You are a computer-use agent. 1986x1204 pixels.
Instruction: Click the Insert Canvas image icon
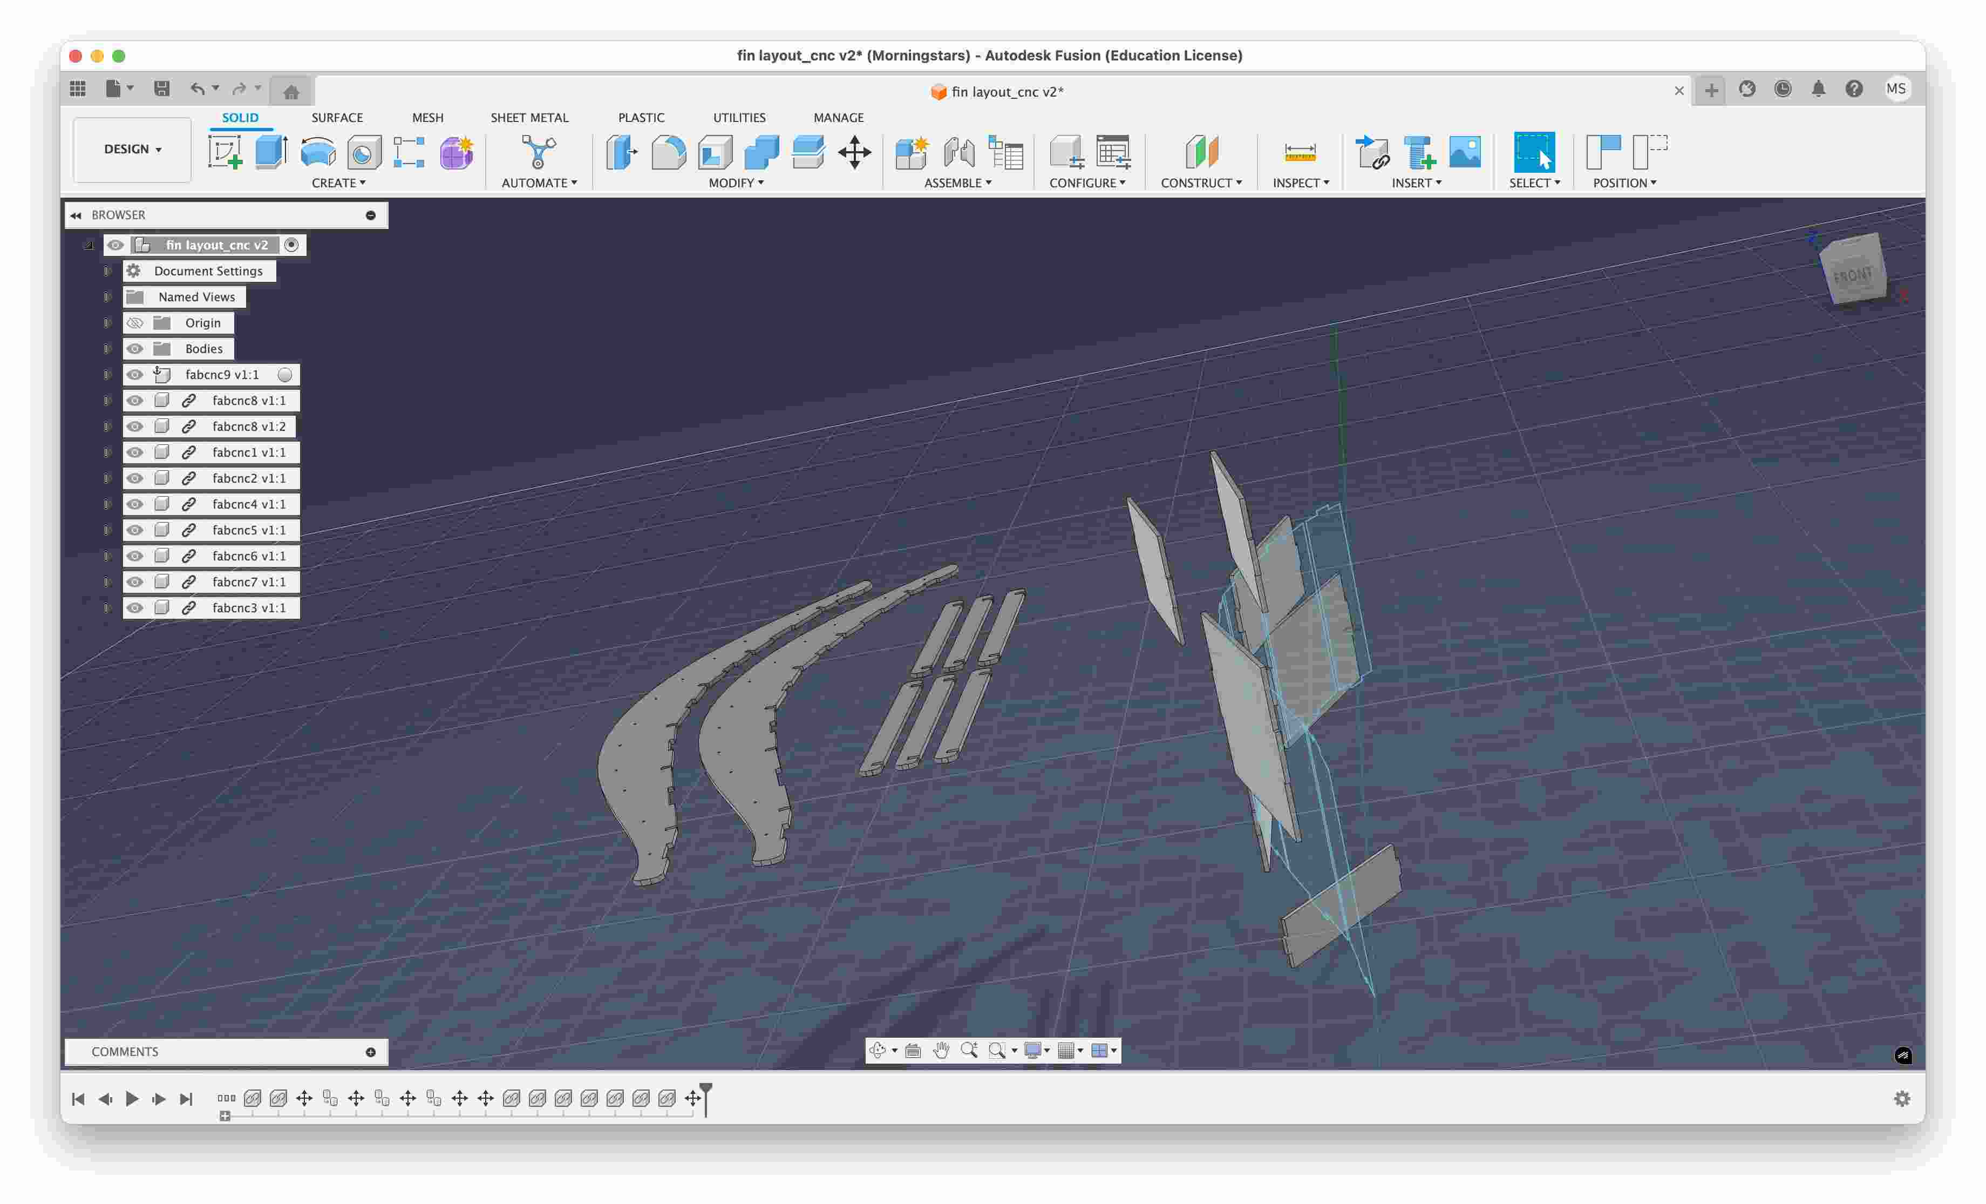point(1465,152)
